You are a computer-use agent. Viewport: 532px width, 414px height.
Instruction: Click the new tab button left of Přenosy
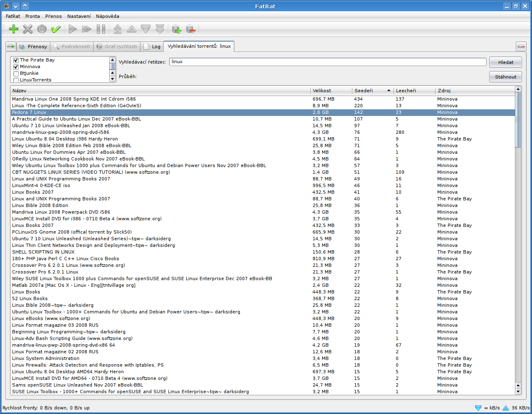(x=11, y=46)
